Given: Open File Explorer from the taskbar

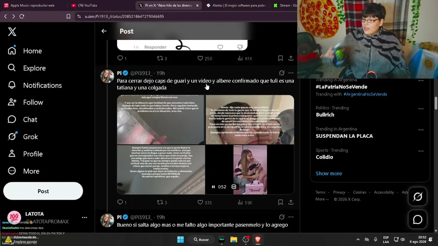Looking at the screenshot, I should coord(234,240).
